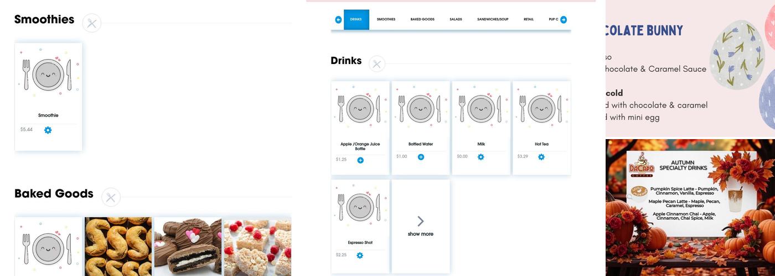The width and height of the screenshot is (775, 276).
Task: Expand the drinks list with show more
Action: click(421, 226)
